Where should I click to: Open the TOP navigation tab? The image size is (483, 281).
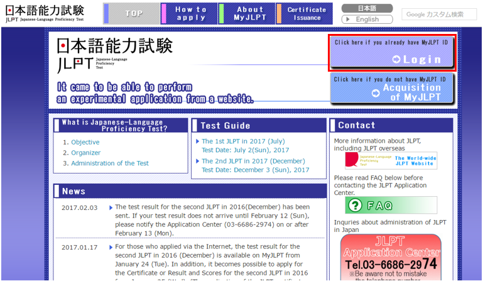click(x=131, y=14)
